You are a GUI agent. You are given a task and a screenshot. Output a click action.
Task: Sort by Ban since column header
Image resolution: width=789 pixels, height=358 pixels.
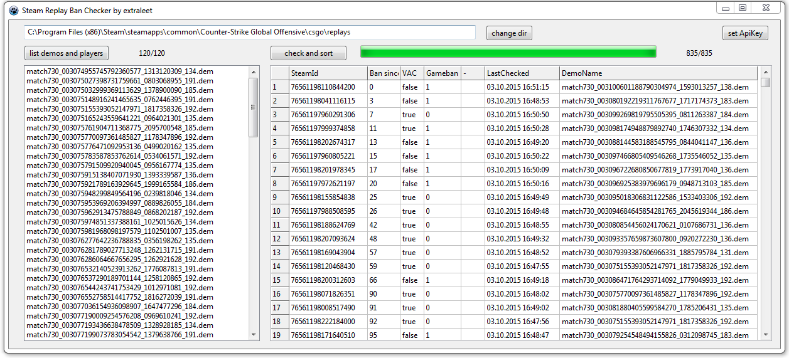pyautogui.click(x=384, y=73)
